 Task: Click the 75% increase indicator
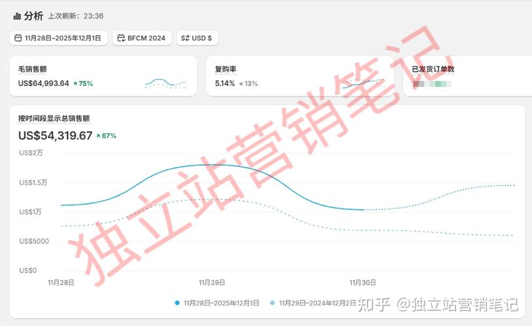coord(83,83)
